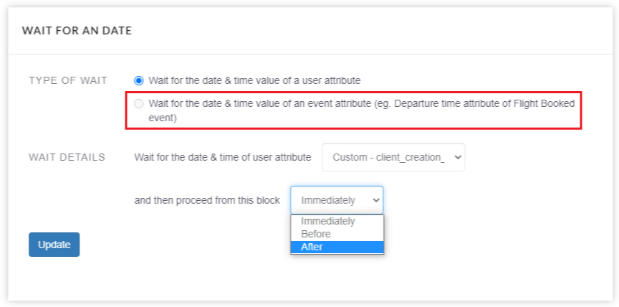This screenshot has height=307, width=619.
Task: Click the blue Update button
Action: 54,245
